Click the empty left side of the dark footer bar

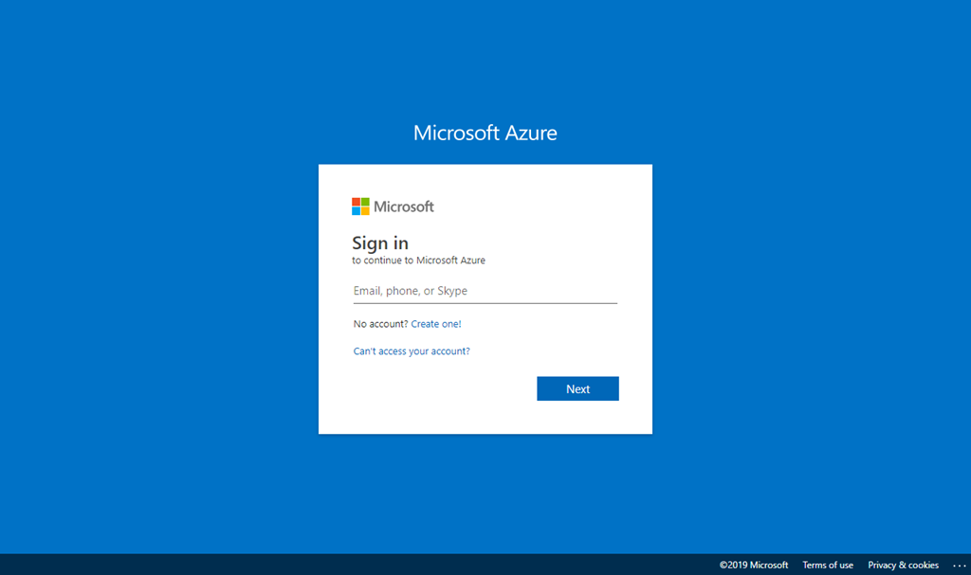coord(284,565)
